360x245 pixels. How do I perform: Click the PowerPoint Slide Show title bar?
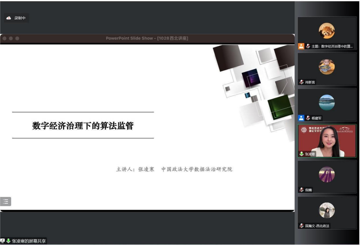tap(147, 38)
